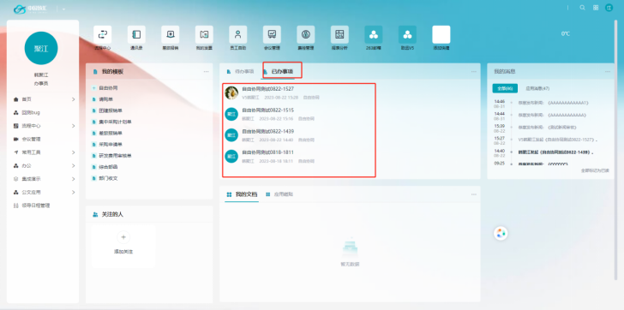Open the 我的消息 panel's three-dot menu
The width and height of the screenshot is (624, 310).
click(x=607, y=72)
